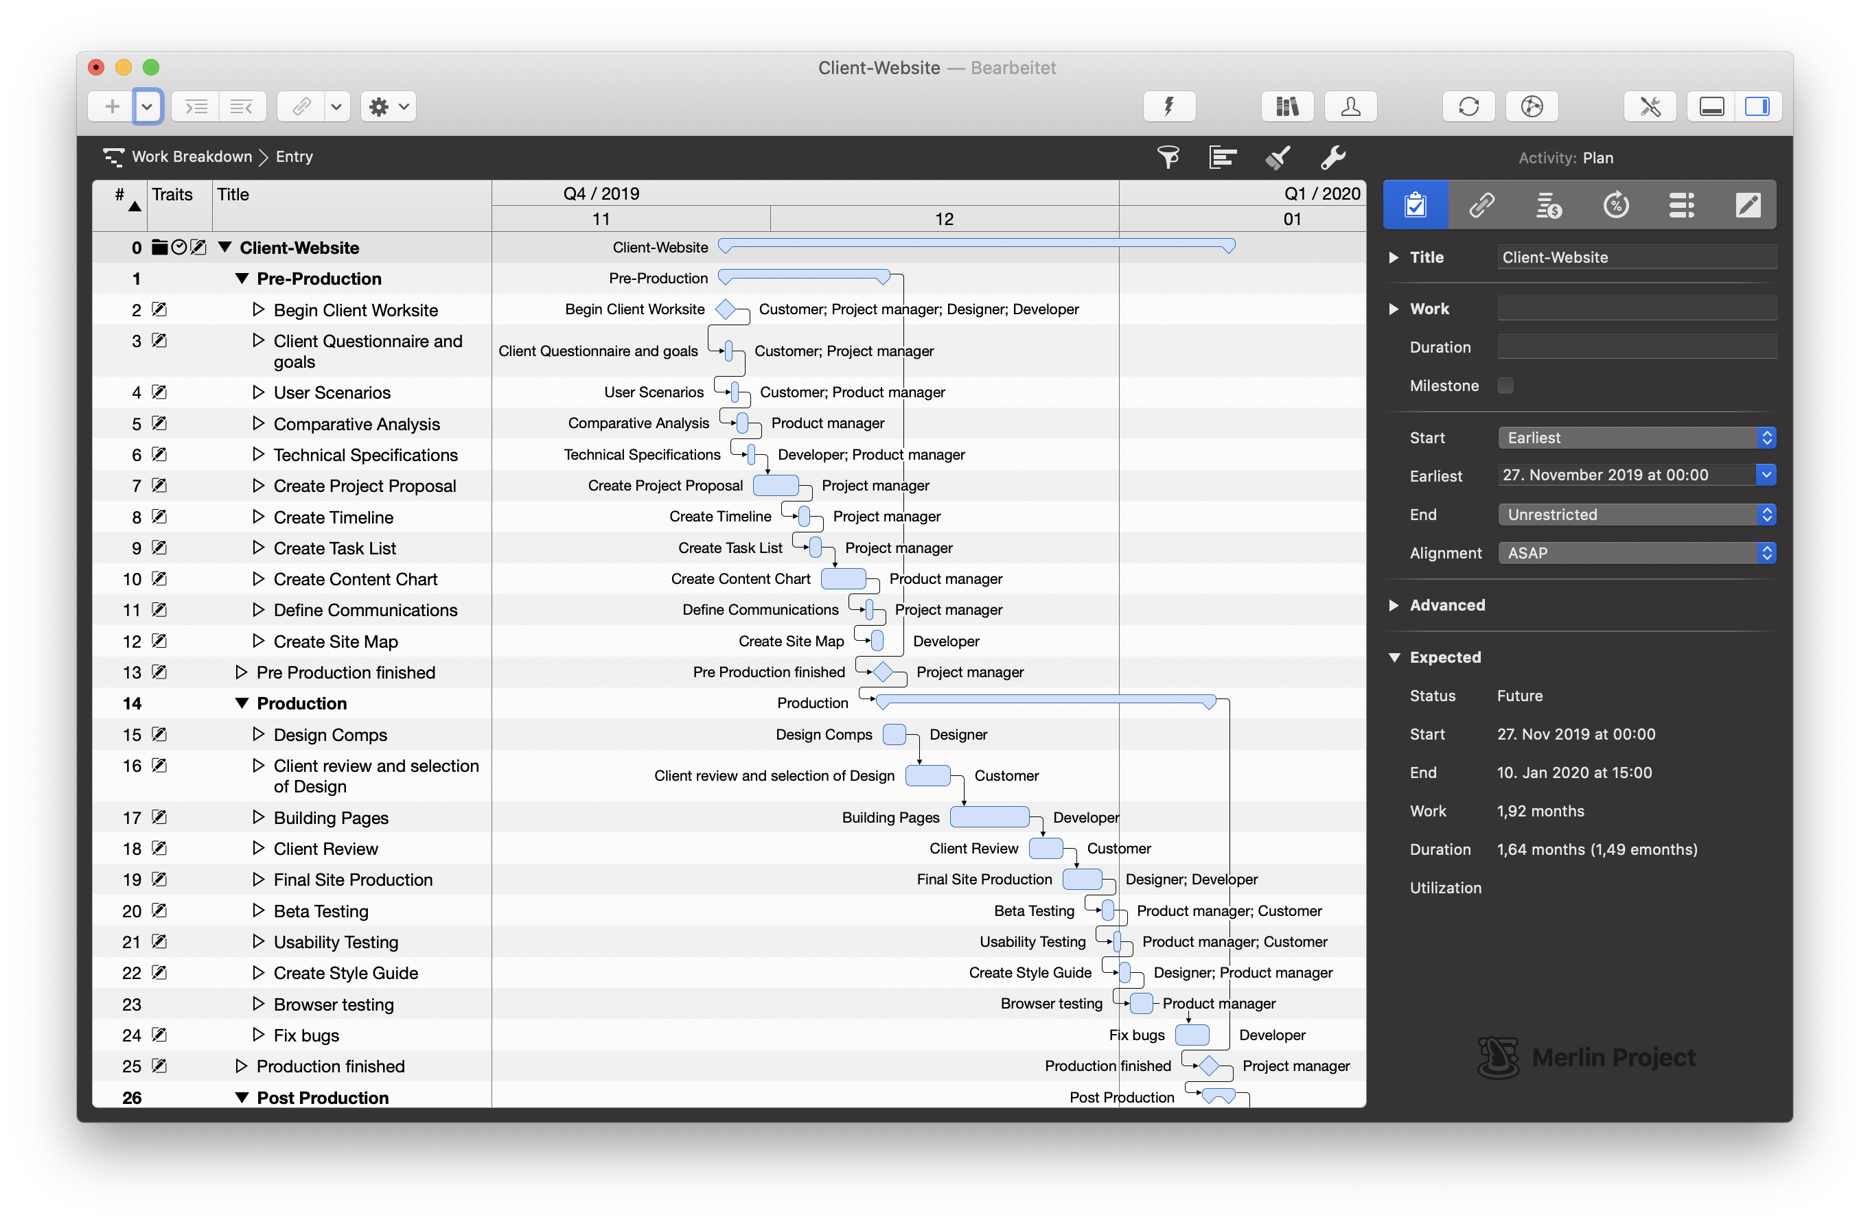Select the Production finished milestone diamond
This screenshot has width=1870, height=1224.
1209,1066
